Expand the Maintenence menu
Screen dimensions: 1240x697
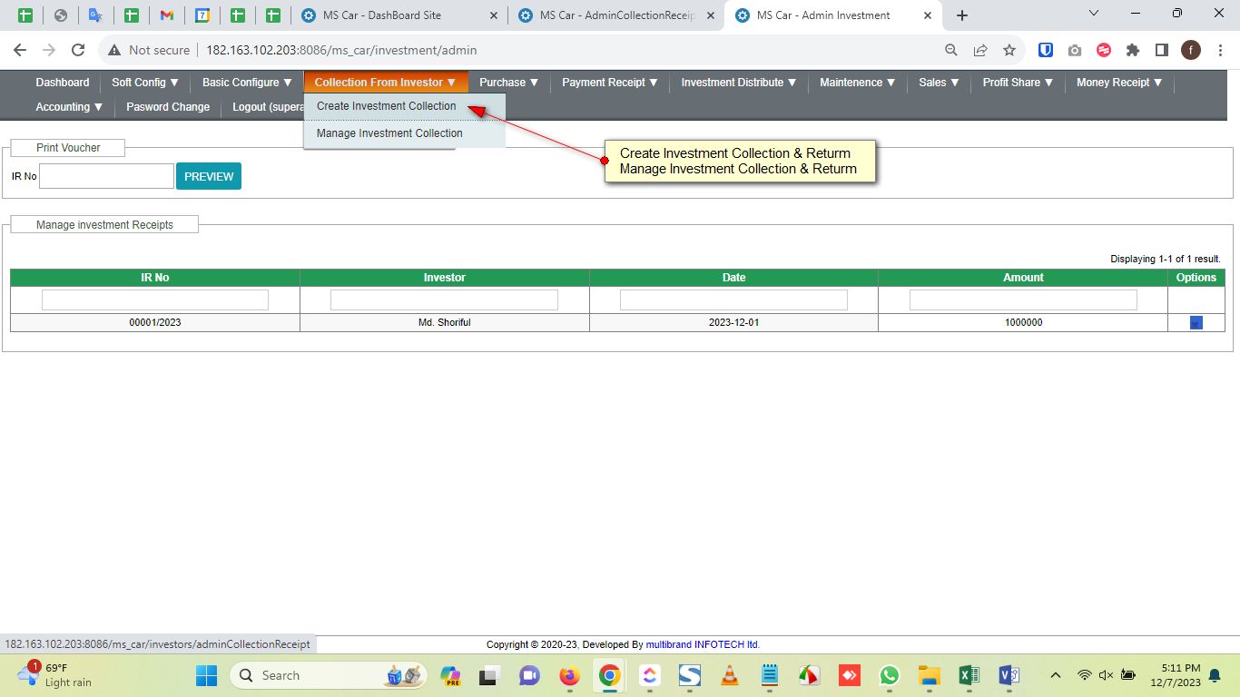[858, 83]
